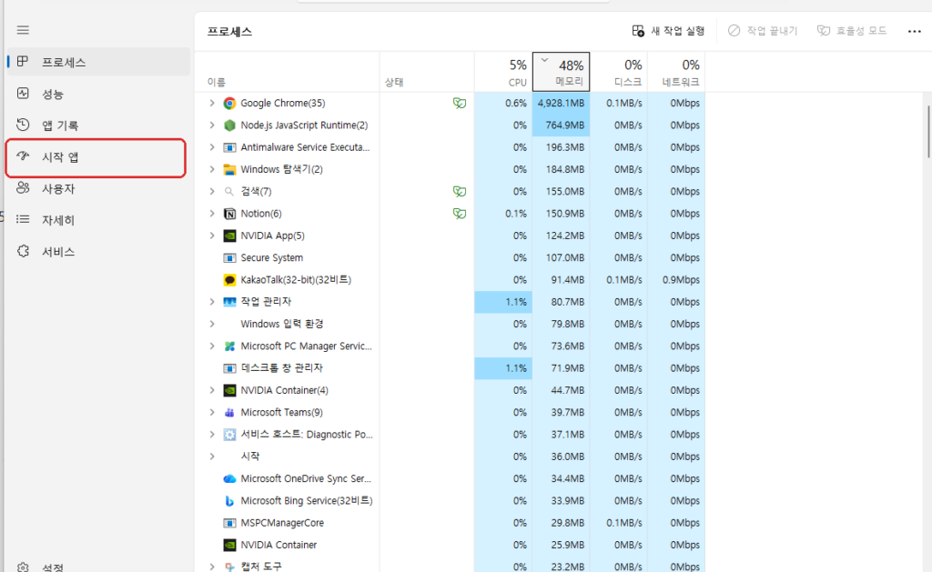Open the 앱 기록 tab
The image size is (932, 572).
tap(98, 125)
